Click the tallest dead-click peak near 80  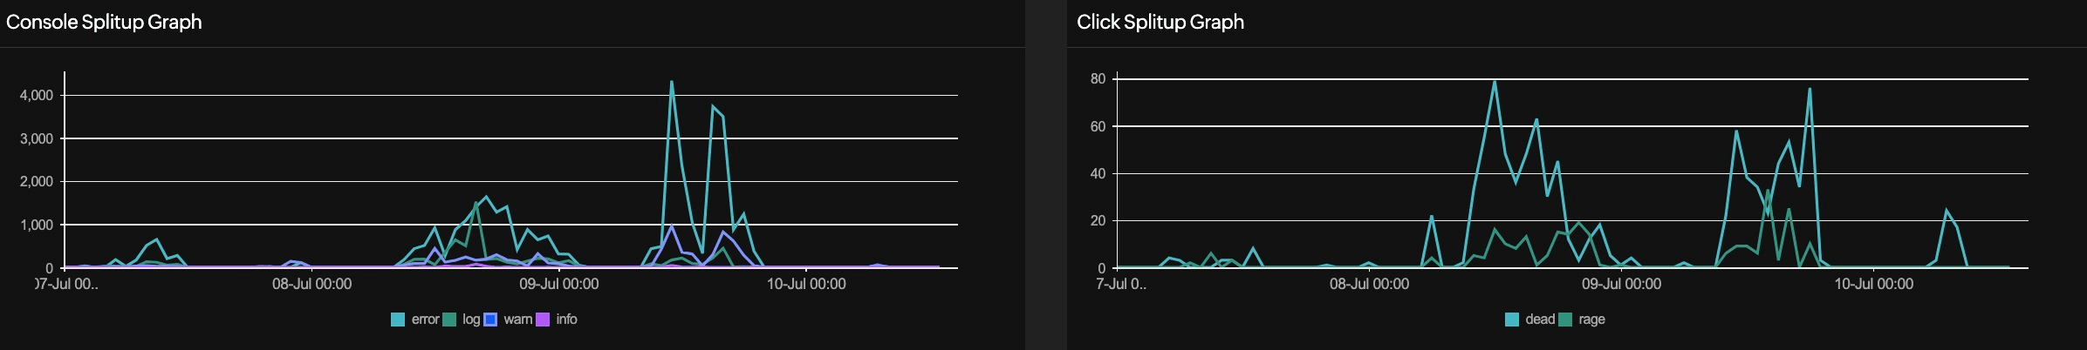coord(1495,82)
